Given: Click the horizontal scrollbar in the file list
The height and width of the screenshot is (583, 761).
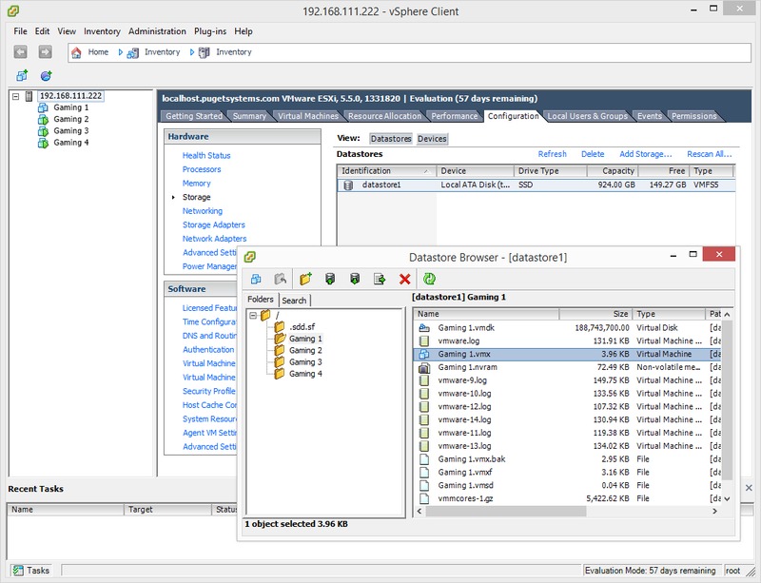Looking at the screenshot, I should [x=505, y=511].
